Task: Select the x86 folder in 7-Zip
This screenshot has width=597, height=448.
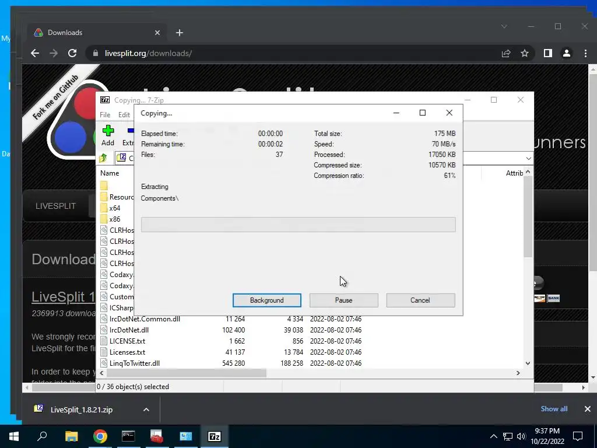Action: click(115, 219)
